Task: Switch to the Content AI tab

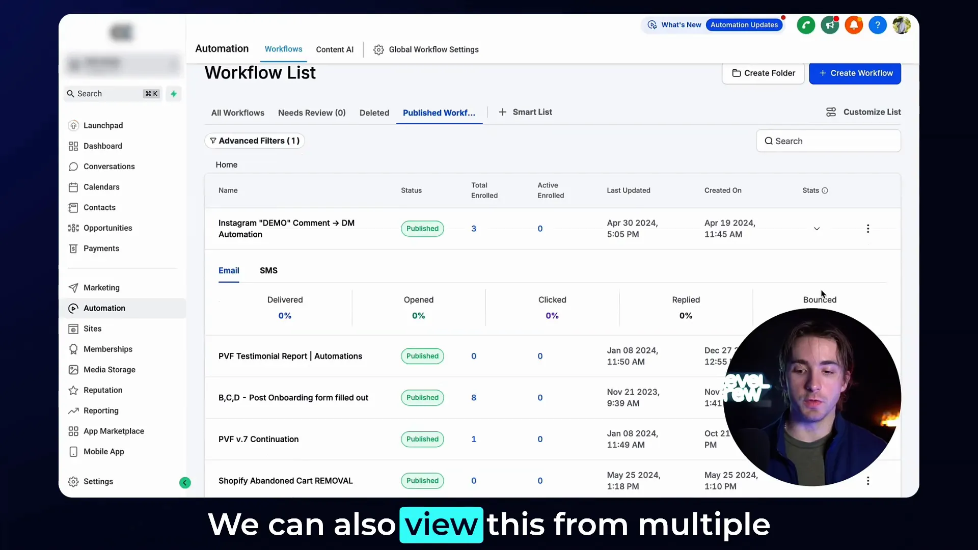Action: [x=335, y=49]
